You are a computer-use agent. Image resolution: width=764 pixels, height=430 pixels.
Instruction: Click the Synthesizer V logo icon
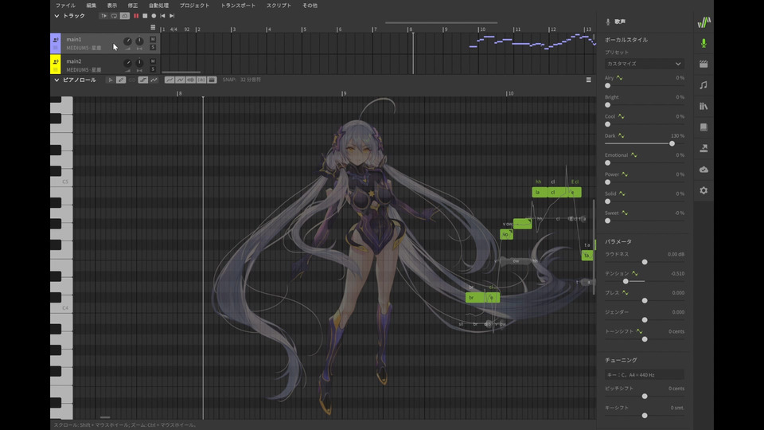pyautogui.click(x=704, y=22)
